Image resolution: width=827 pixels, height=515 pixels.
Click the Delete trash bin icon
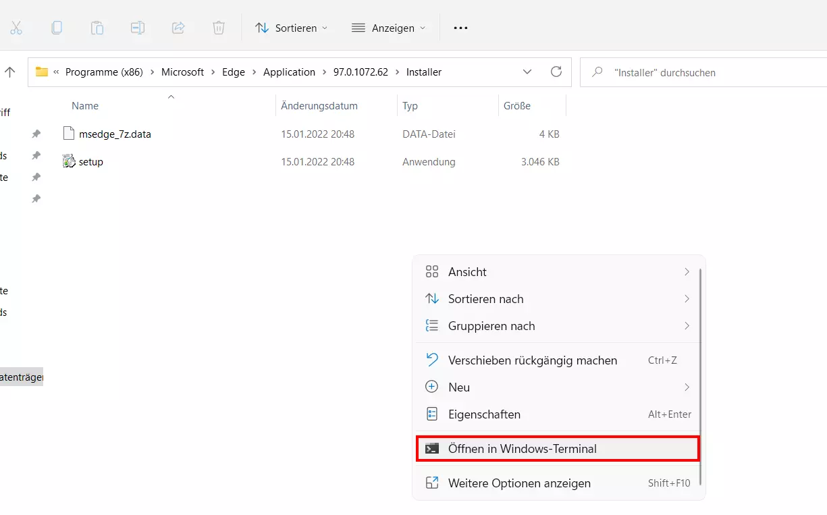point(219,28)
